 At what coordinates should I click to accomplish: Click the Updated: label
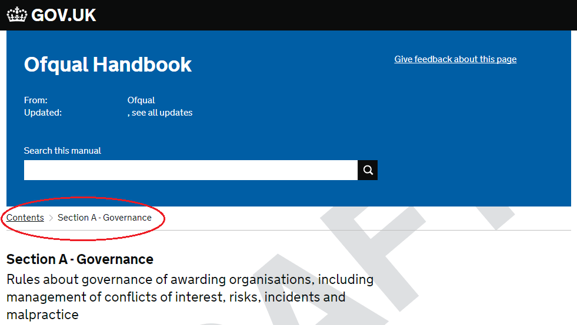click(43, 113)
